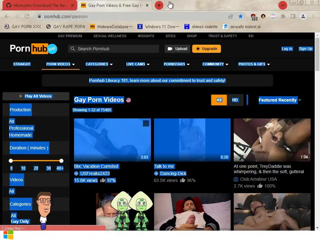
Task: Click the striped flag extension icon
Action: pos(273,16)
